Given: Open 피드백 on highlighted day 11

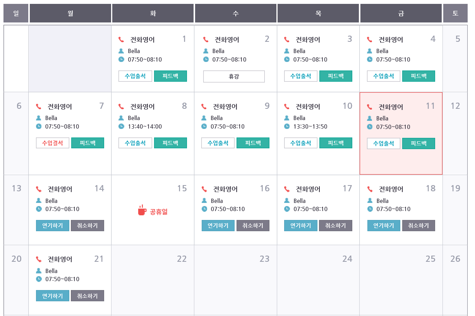Looking at the screenshot, I should [x=418, y=143].
